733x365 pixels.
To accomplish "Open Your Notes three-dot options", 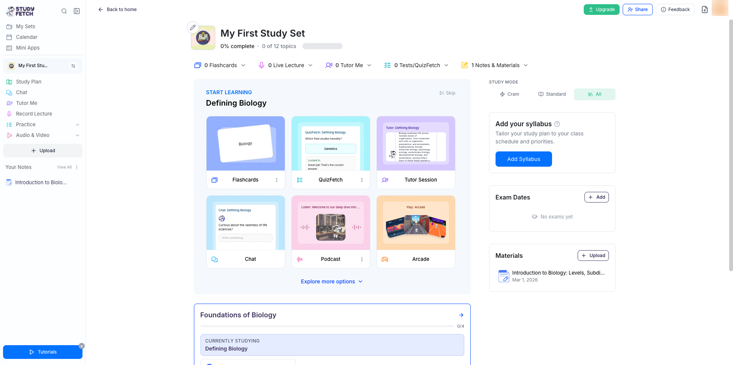I will [x=77, y=167].
